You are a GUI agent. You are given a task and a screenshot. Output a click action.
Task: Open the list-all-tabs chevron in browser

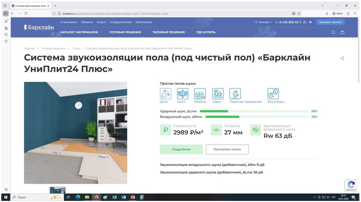(322, 6)
